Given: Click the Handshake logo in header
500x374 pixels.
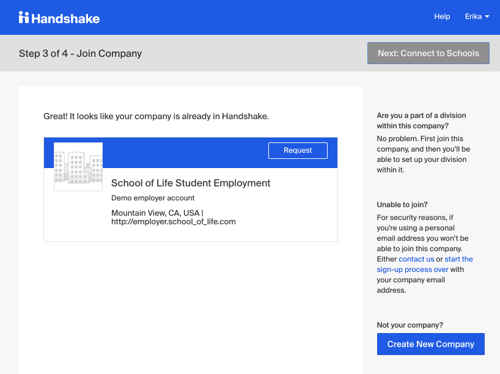Looking at the screenshot, I should (59, 18).
